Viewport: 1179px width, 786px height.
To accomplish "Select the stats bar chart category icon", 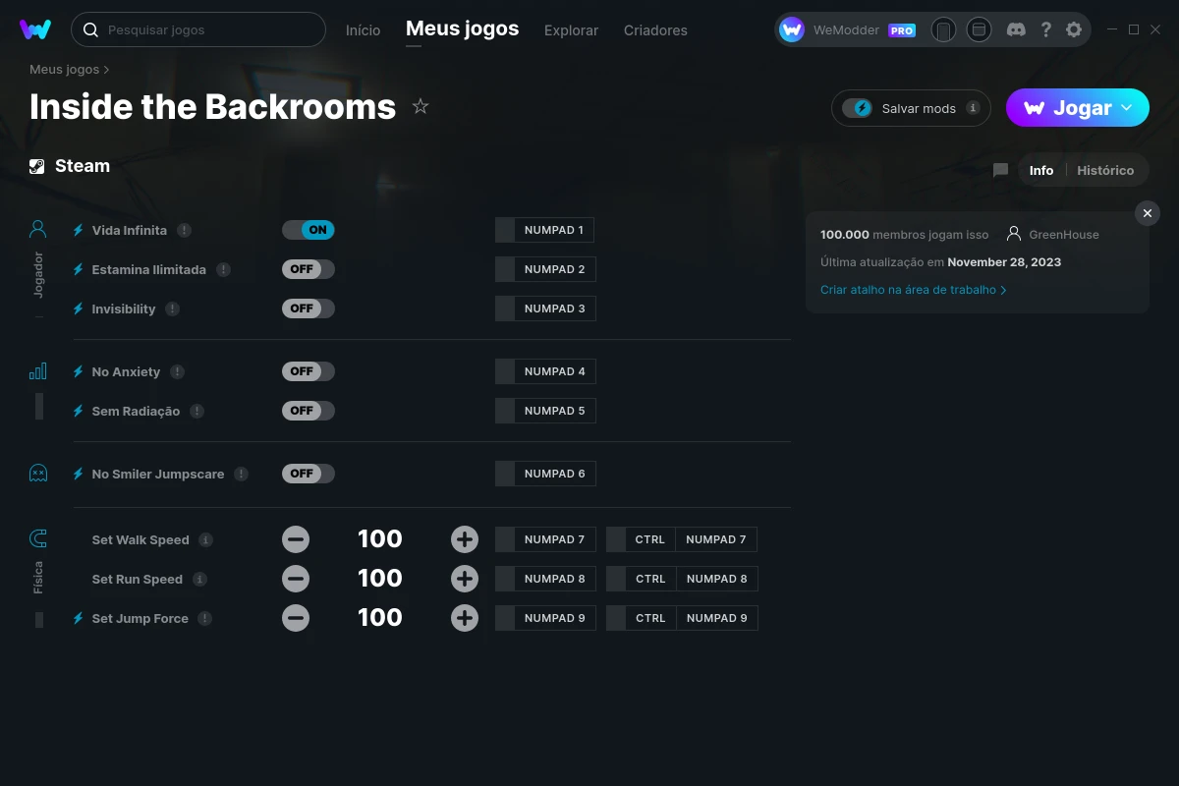I will click(38, 370).
